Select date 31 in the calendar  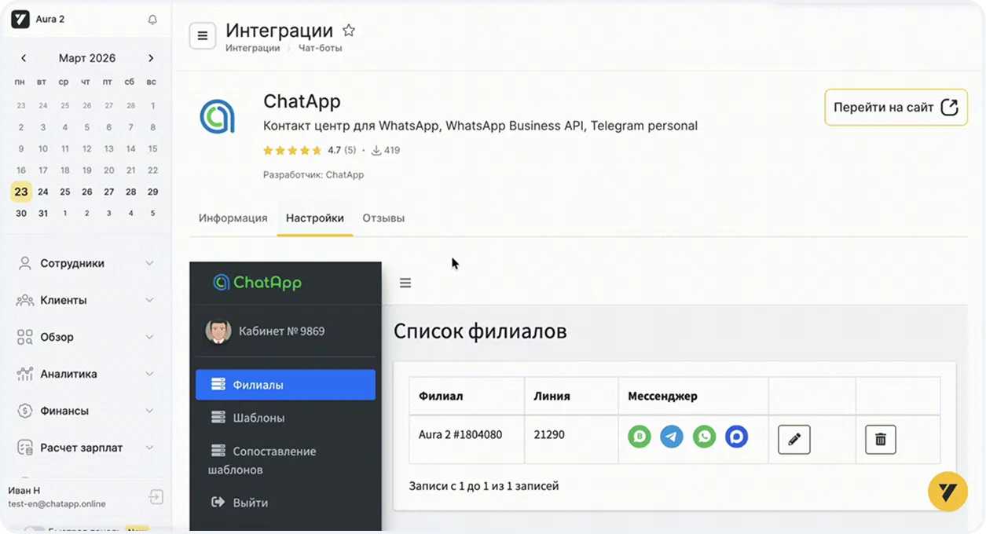pos(43,214)
